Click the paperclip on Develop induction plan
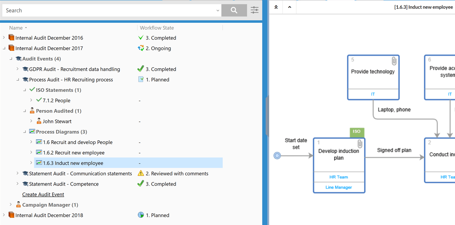The width and height of the screenshot is (455, 225). (x=360, y=144)
